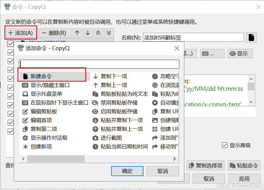This screenshot has height=190, width=264.
Task: Click the script editor scrollbar up arrow
Action: tap(251, 79)
